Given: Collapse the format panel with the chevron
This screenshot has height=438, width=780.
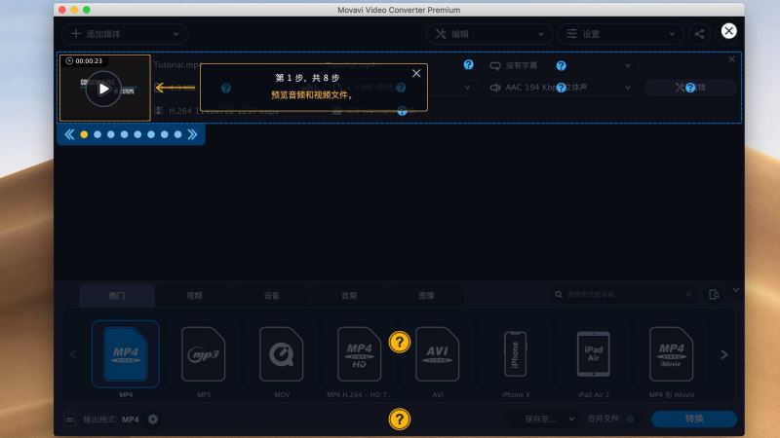Looking at the screenshot, I should click(x=736, y=289).
